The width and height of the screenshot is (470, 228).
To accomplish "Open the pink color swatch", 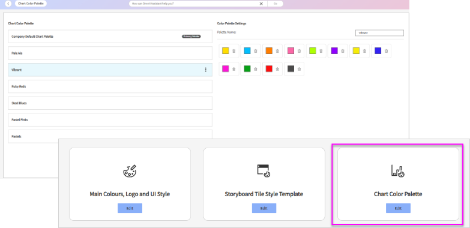I will tap(291, 51).
